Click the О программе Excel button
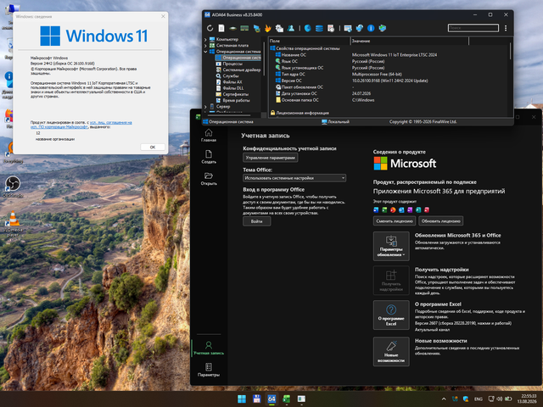Viewport: 543px width, 407px height. point(391,315)
